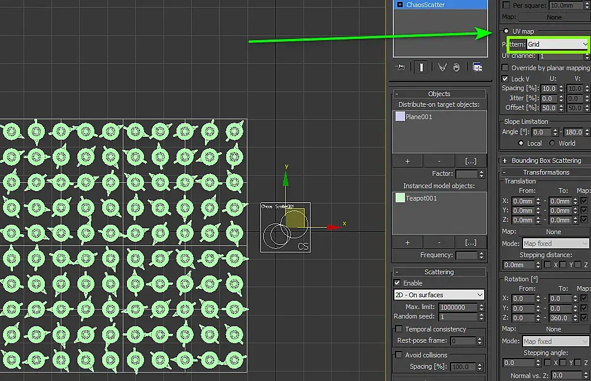Click the Frequency spinner arrows
Screen dimensions: 591x381
tap(481, 255)
